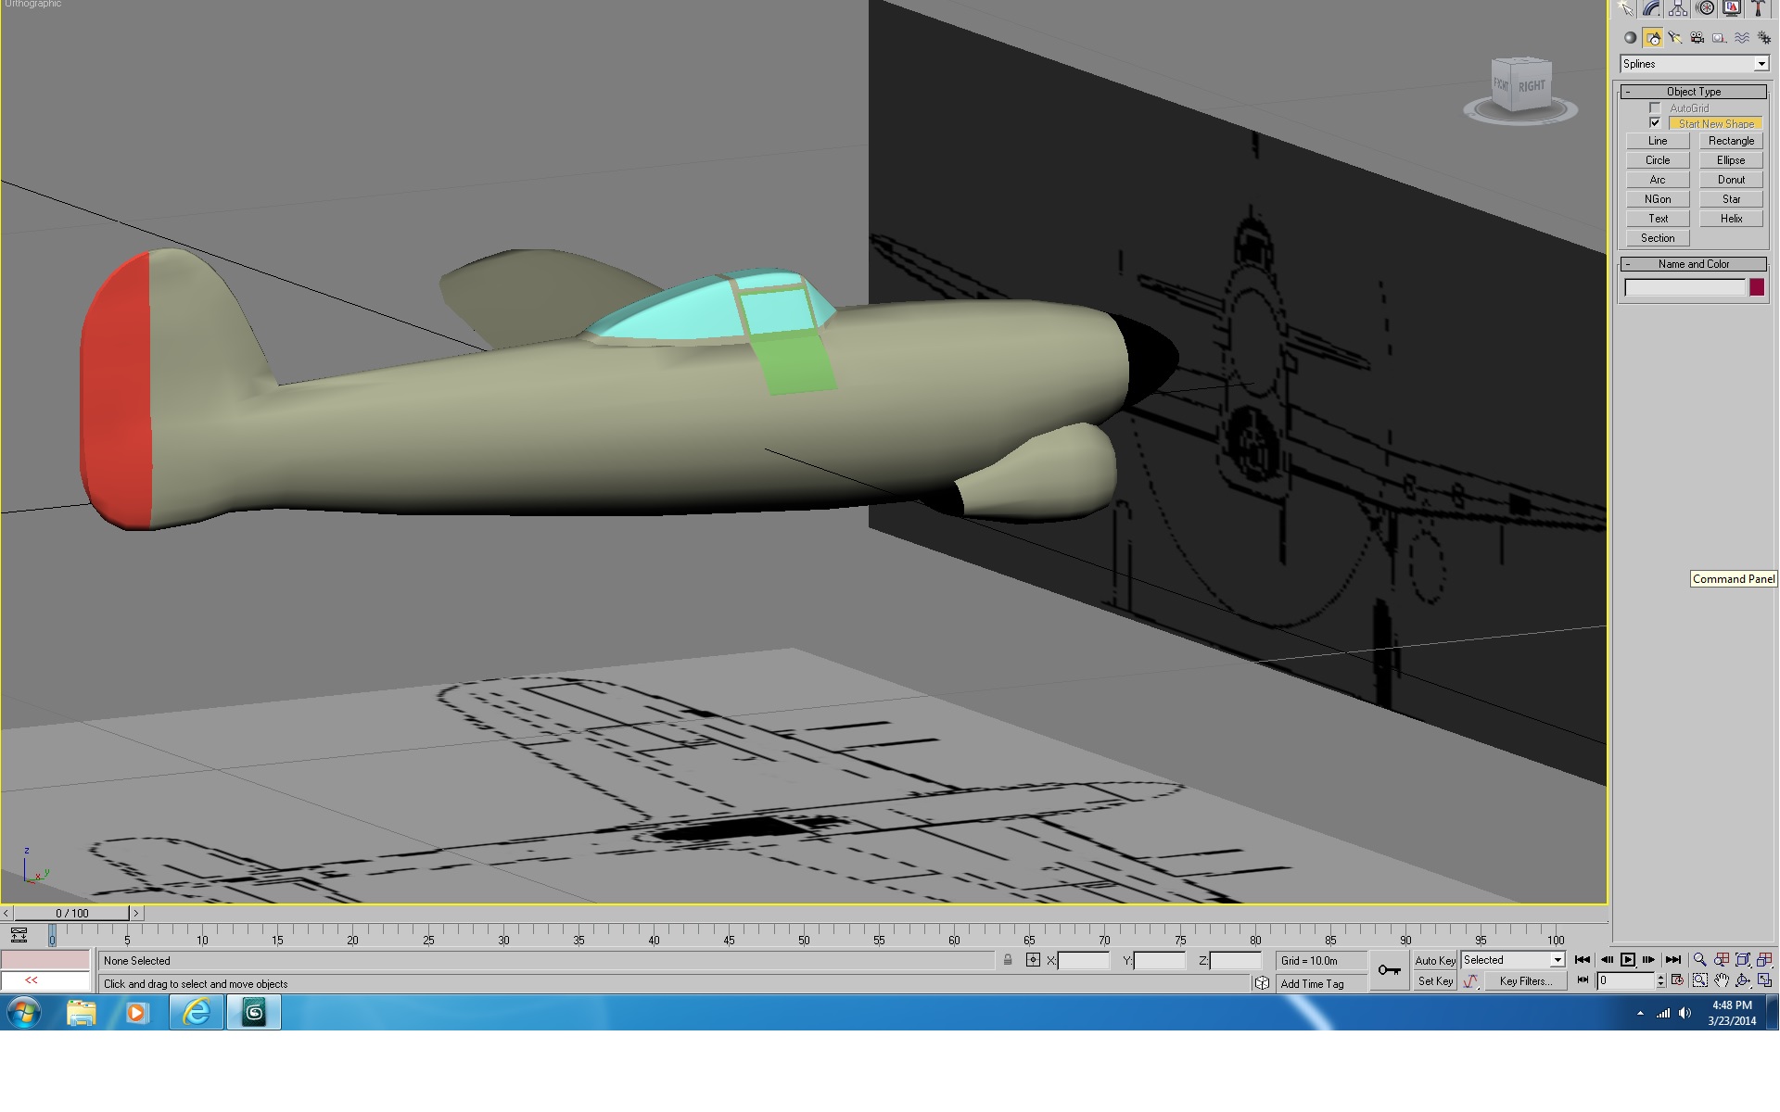Click the Ellipse spline button
1780x1112 pixels.
[1731, 160]
